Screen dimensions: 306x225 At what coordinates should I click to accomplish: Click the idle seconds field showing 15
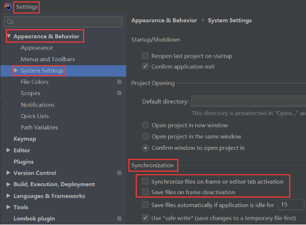point(291,205)
